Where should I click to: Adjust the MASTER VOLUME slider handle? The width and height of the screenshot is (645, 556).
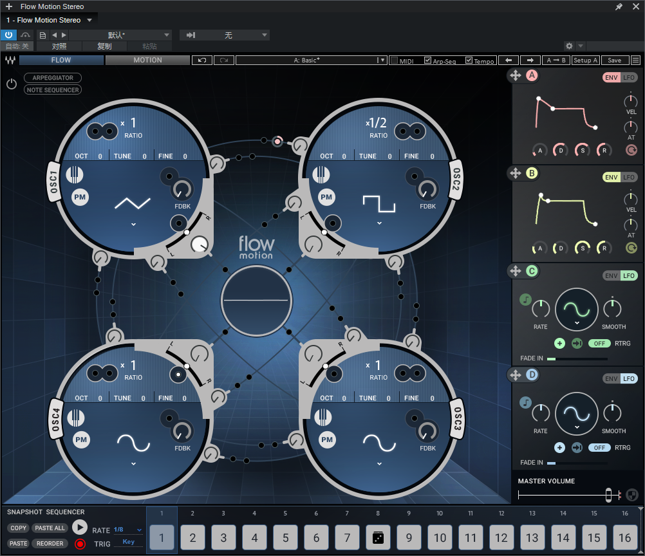click(x=608, y=495)
